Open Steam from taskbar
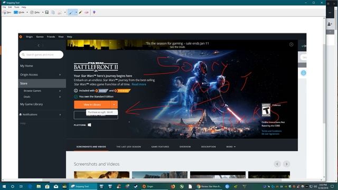 [136, 186]
